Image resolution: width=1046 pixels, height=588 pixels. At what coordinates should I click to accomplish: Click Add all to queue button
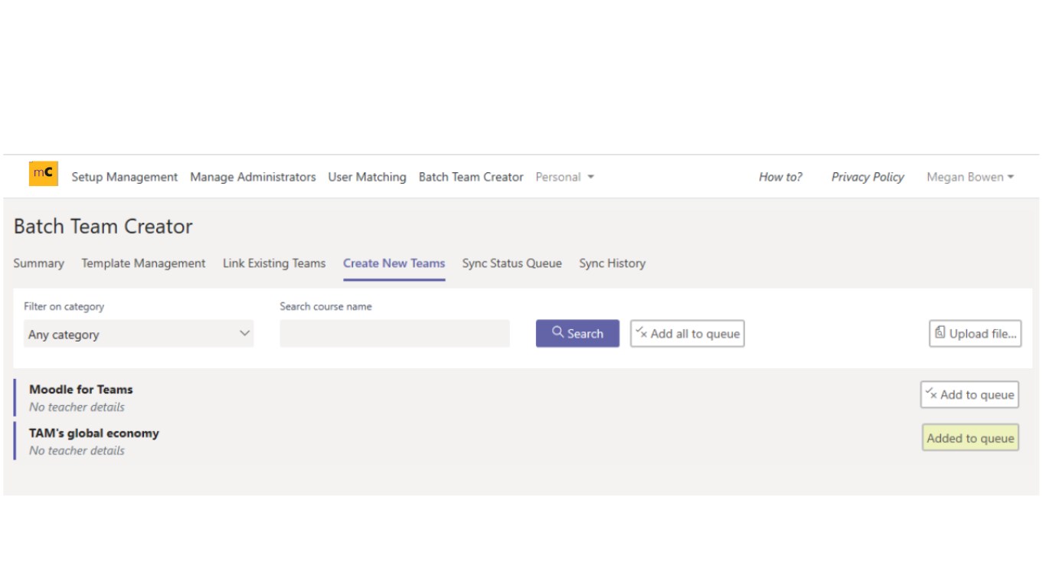coord(688,334)
